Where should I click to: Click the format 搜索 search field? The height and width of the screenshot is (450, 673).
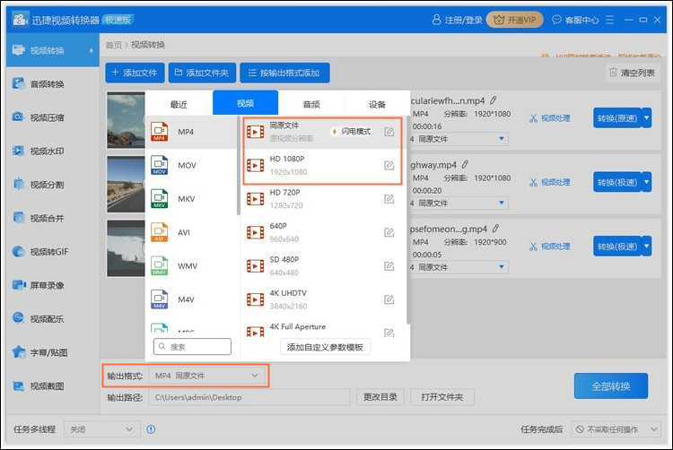[x=192, y=346]
